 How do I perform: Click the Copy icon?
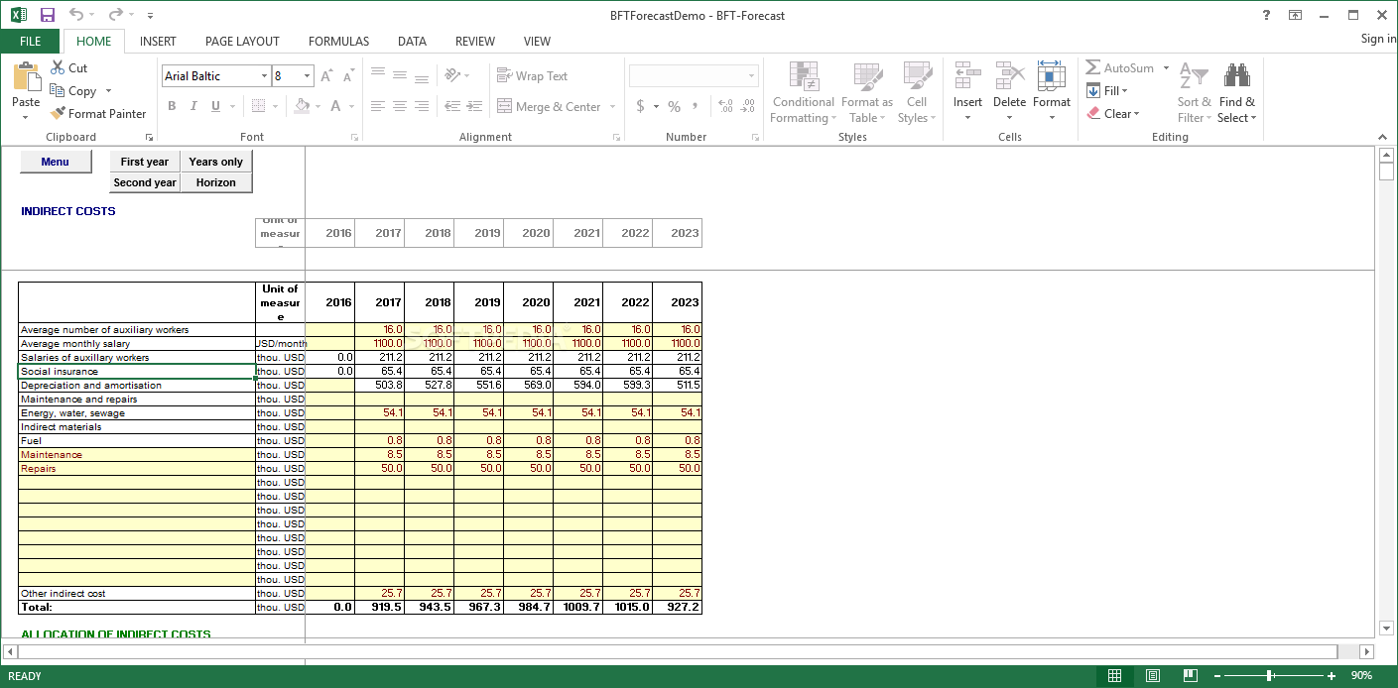click(58, 90)
